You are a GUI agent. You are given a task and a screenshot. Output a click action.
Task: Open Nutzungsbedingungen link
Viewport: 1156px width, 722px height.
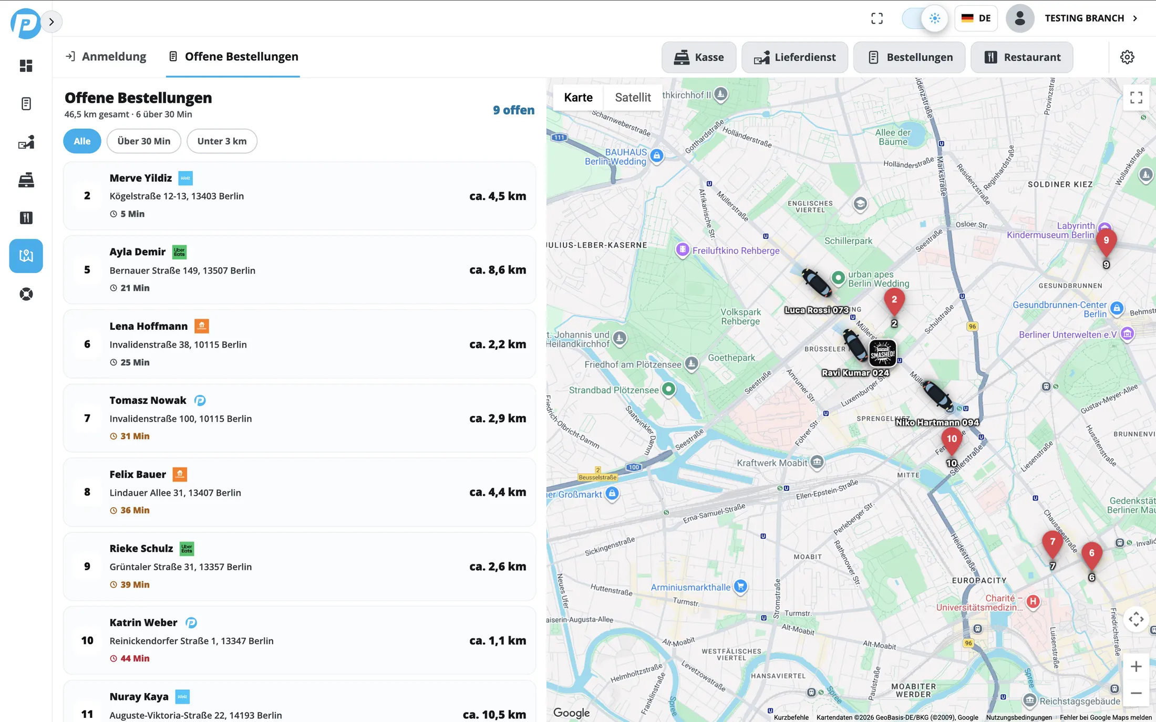coord(1019,717)
